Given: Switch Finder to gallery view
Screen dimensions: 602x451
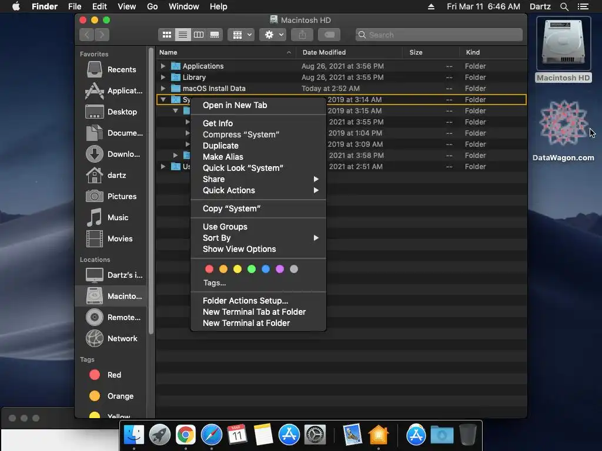Looking at the screenshot, I should click(215, 35).
